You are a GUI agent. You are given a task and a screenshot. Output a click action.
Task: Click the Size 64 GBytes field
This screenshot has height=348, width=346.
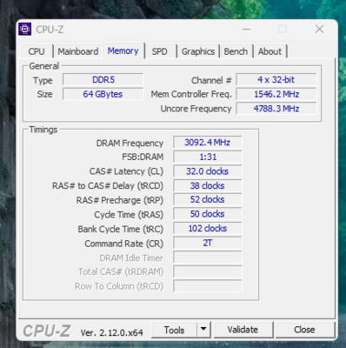103,94
